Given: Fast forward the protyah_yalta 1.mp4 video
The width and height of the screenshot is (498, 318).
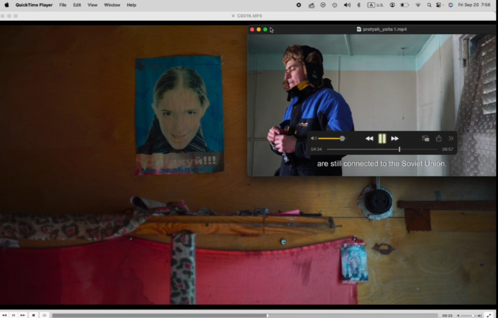Looking at the screenshot, I should point(395,139).
